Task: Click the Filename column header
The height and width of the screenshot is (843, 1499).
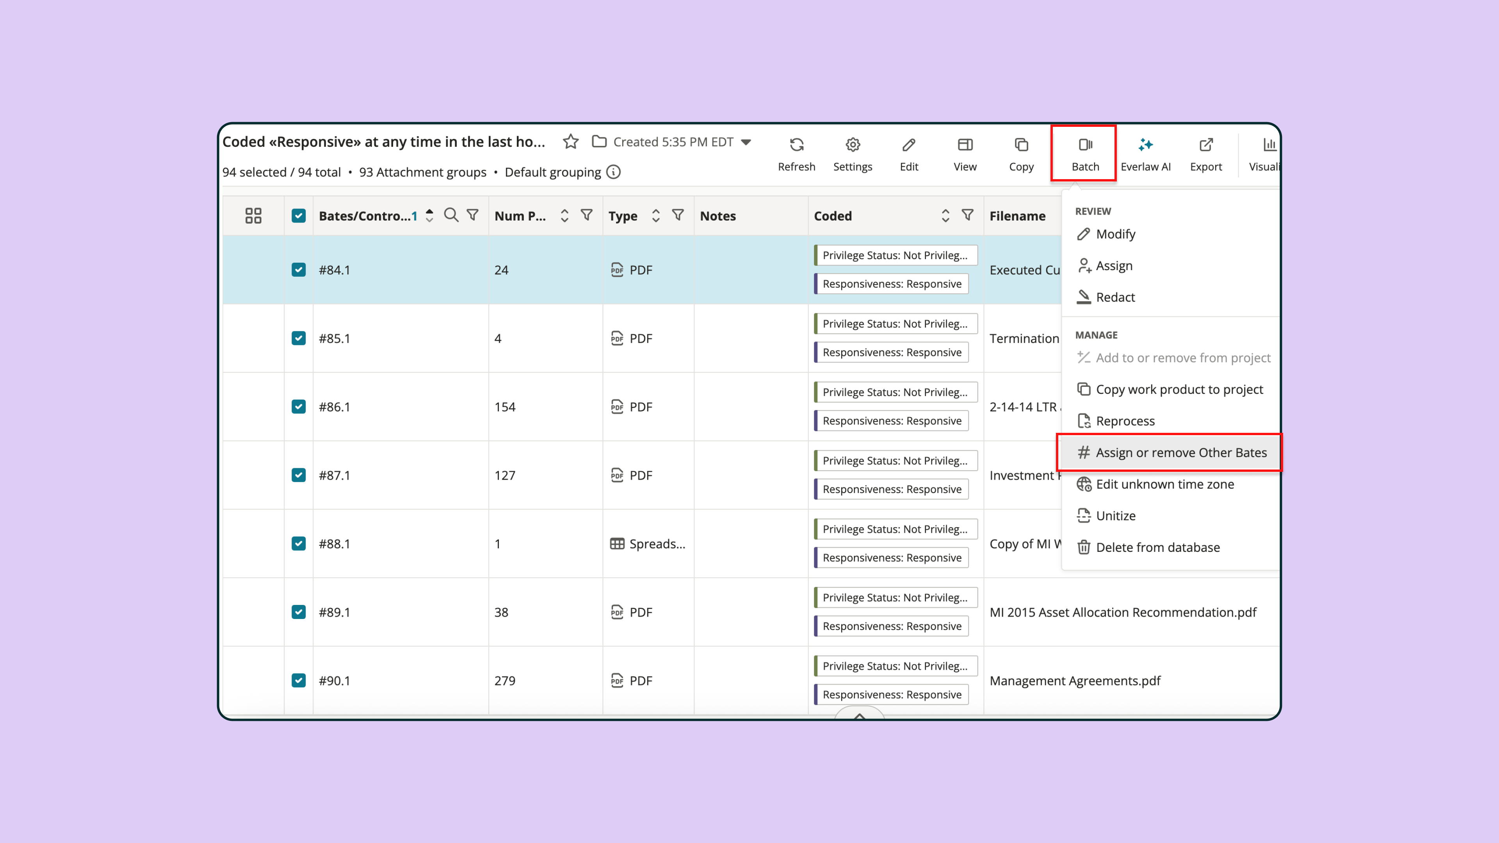Action: pos(1017,216)
